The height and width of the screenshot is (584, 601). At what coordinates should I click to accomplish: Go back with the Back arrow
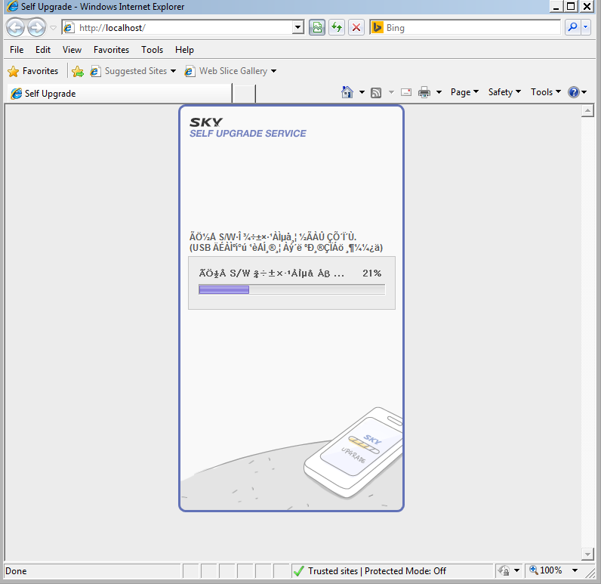click(16, 28)
